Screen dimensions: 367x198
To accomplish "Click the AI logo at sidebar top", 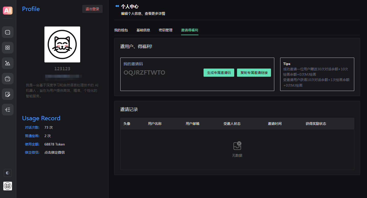I will [7, 10].
